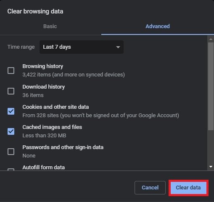Check the Browsing history checkbox
The height and width of the screenshot is (202, 214).
click(x=11, y=71)
